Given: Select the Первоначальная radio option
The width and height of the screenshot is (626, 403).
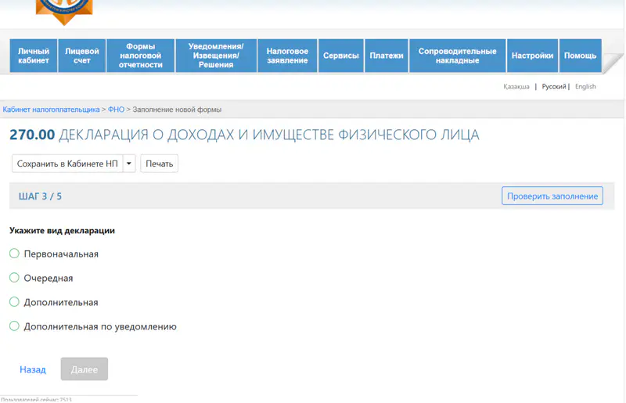Looking at the screenshot, I should pyautogui.click(x=14, y=254).
